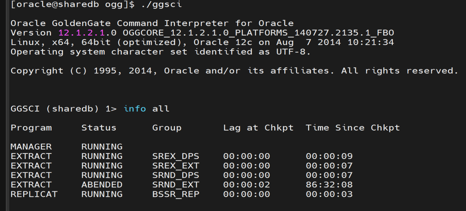Click the 'Group' column header
Image resolution: width=466 pixels, height=211 pixels.
pos(167,128)
